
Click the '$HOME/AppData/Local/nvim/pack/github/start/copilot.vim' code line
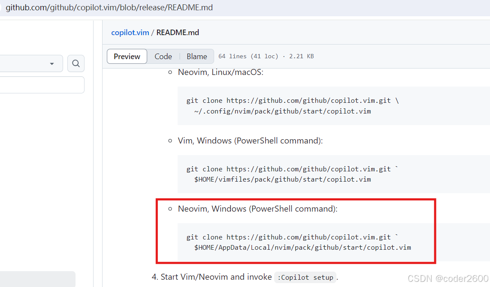coord(302,248)
